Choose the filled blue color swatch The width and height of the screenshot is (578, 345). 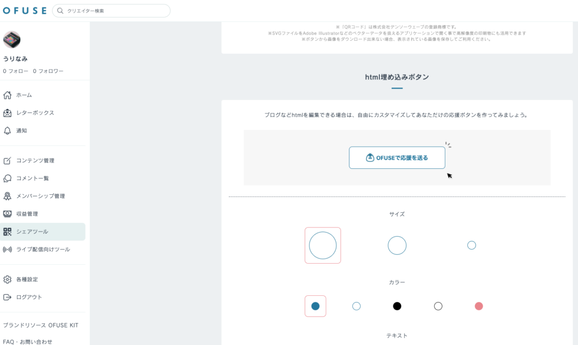(x=316, y=306)
